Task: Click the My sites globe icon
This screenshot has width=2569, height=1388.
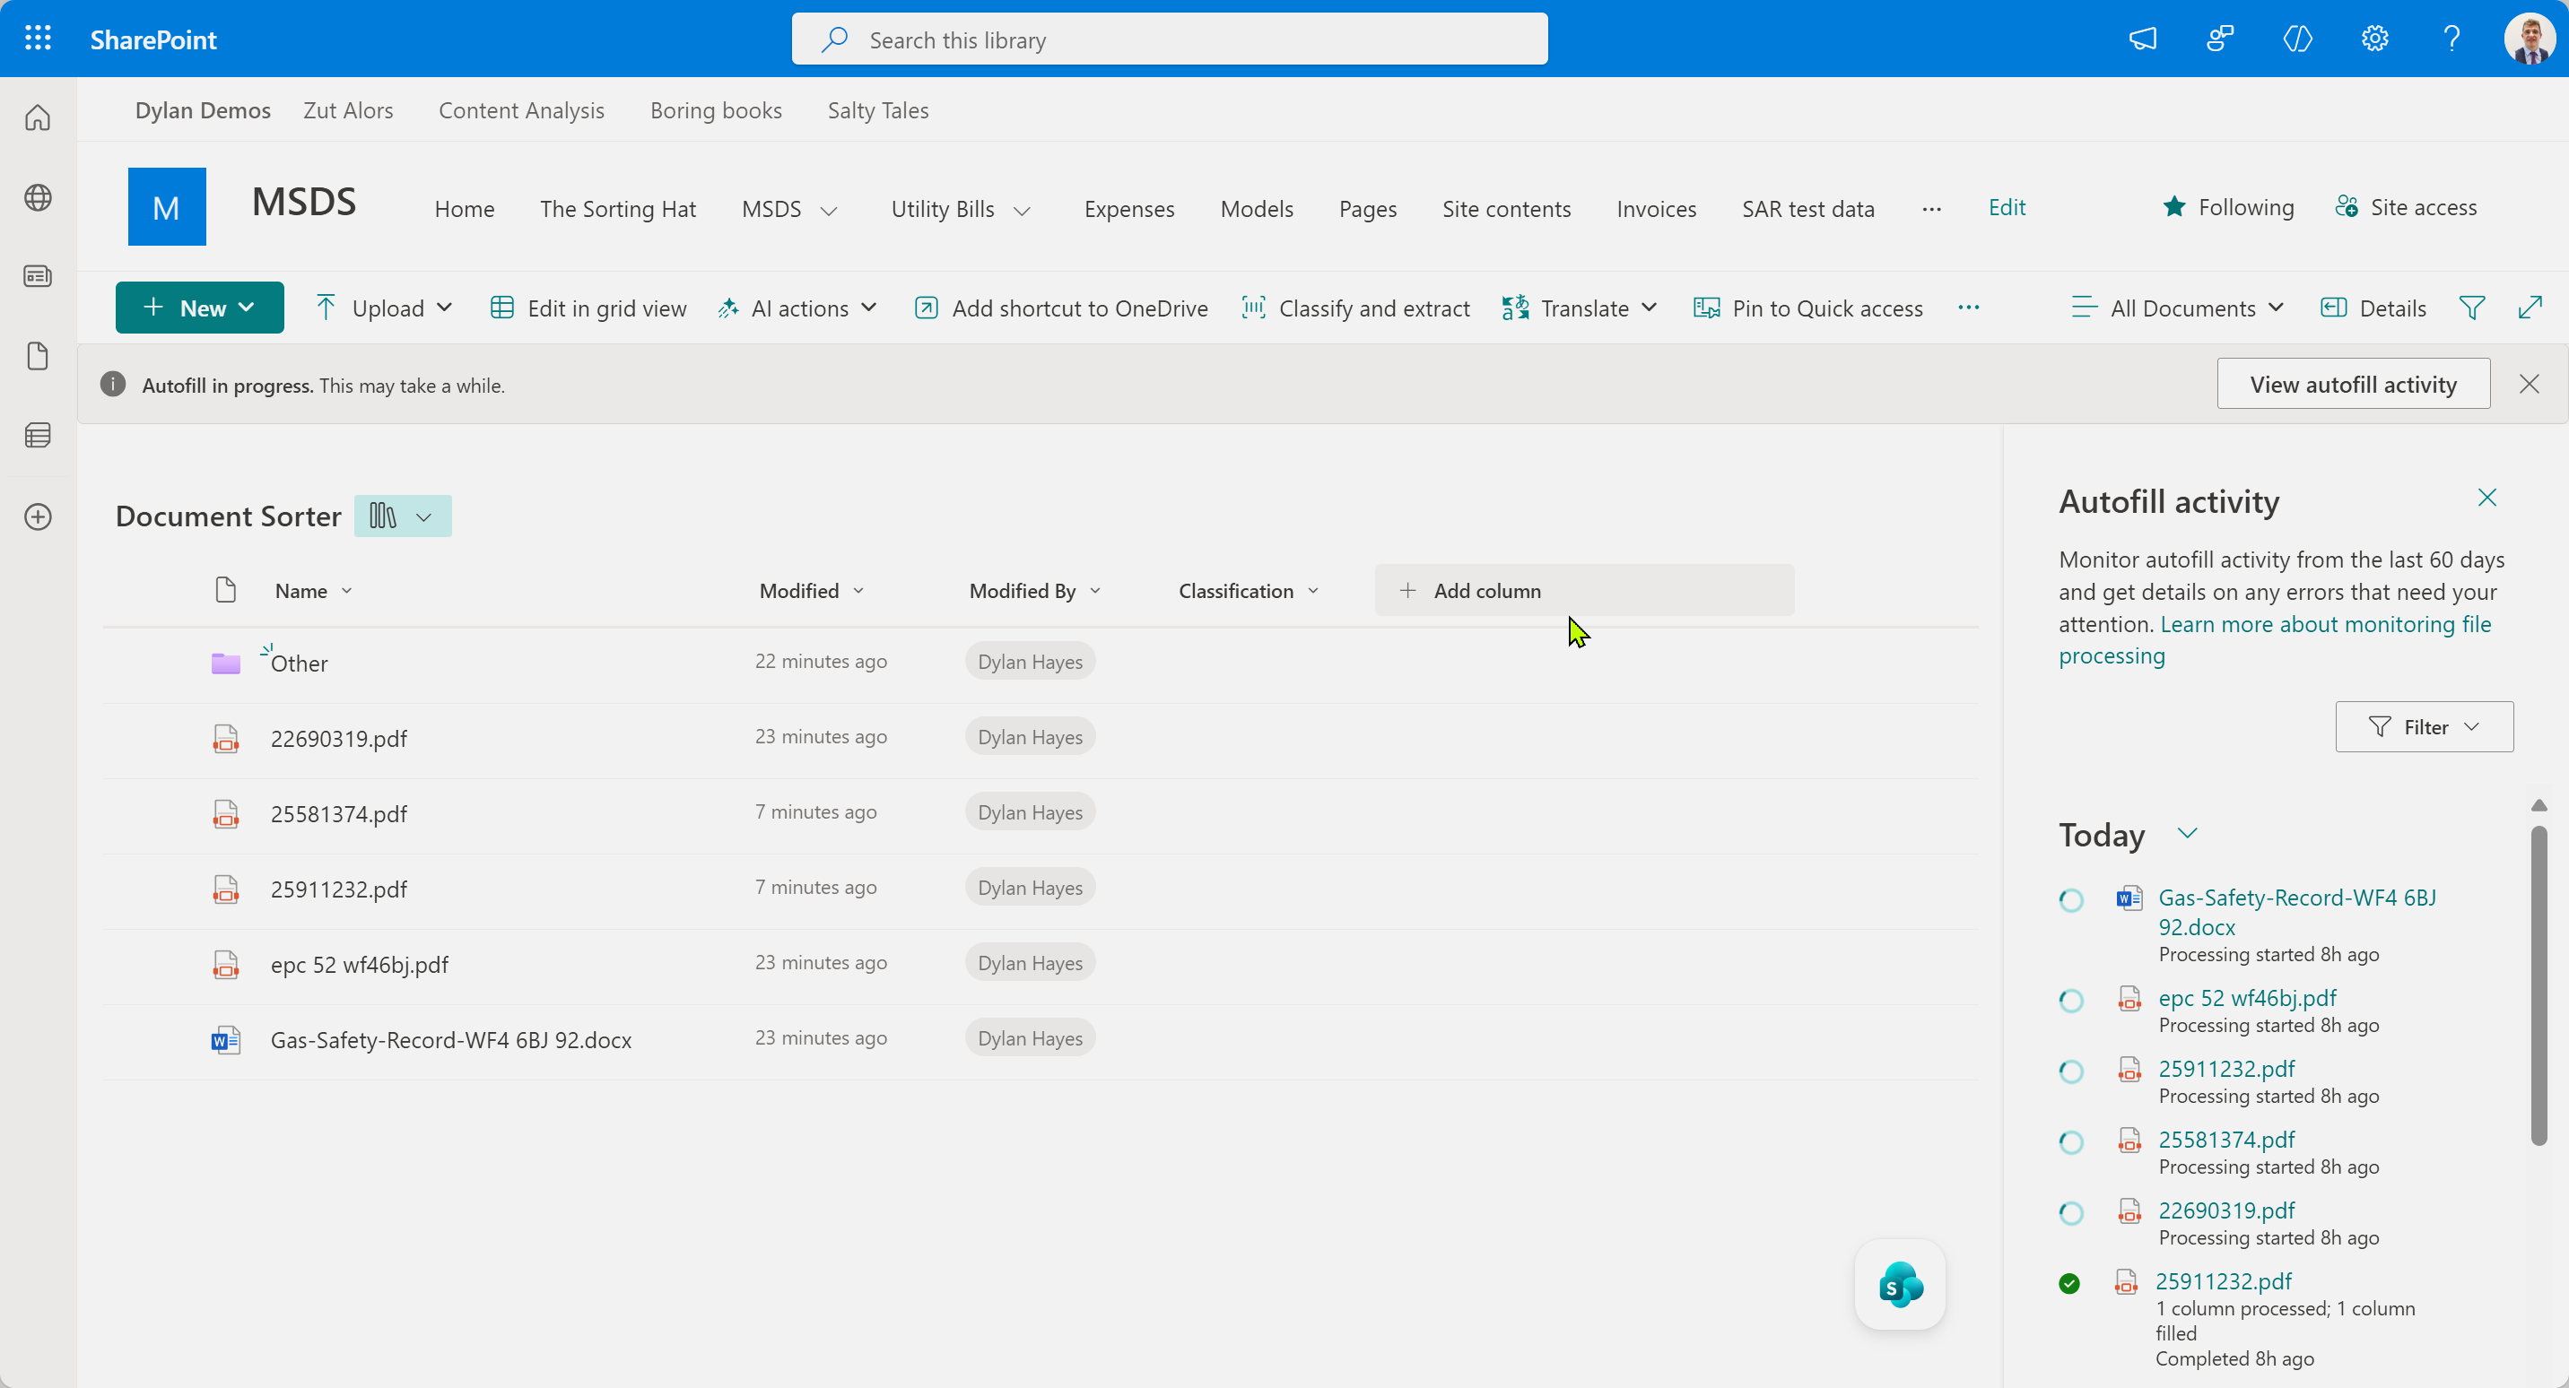Action: click(38, 197)
